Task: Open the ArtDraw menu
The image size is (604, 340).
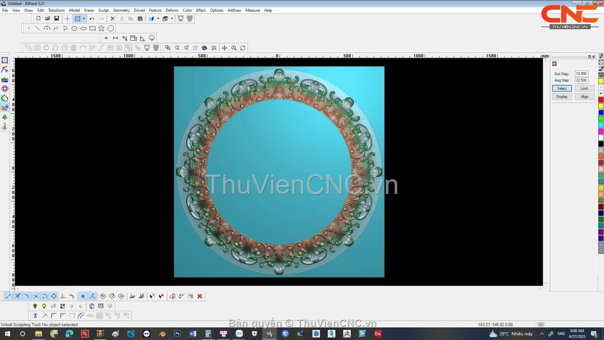Action: pyautogui.click(x=235, y=10)
